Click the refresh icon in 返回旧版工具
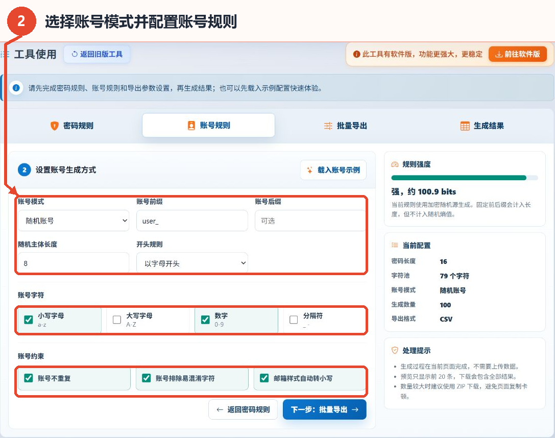The width and height of the screenshot is (555, 438). (75, 54)
